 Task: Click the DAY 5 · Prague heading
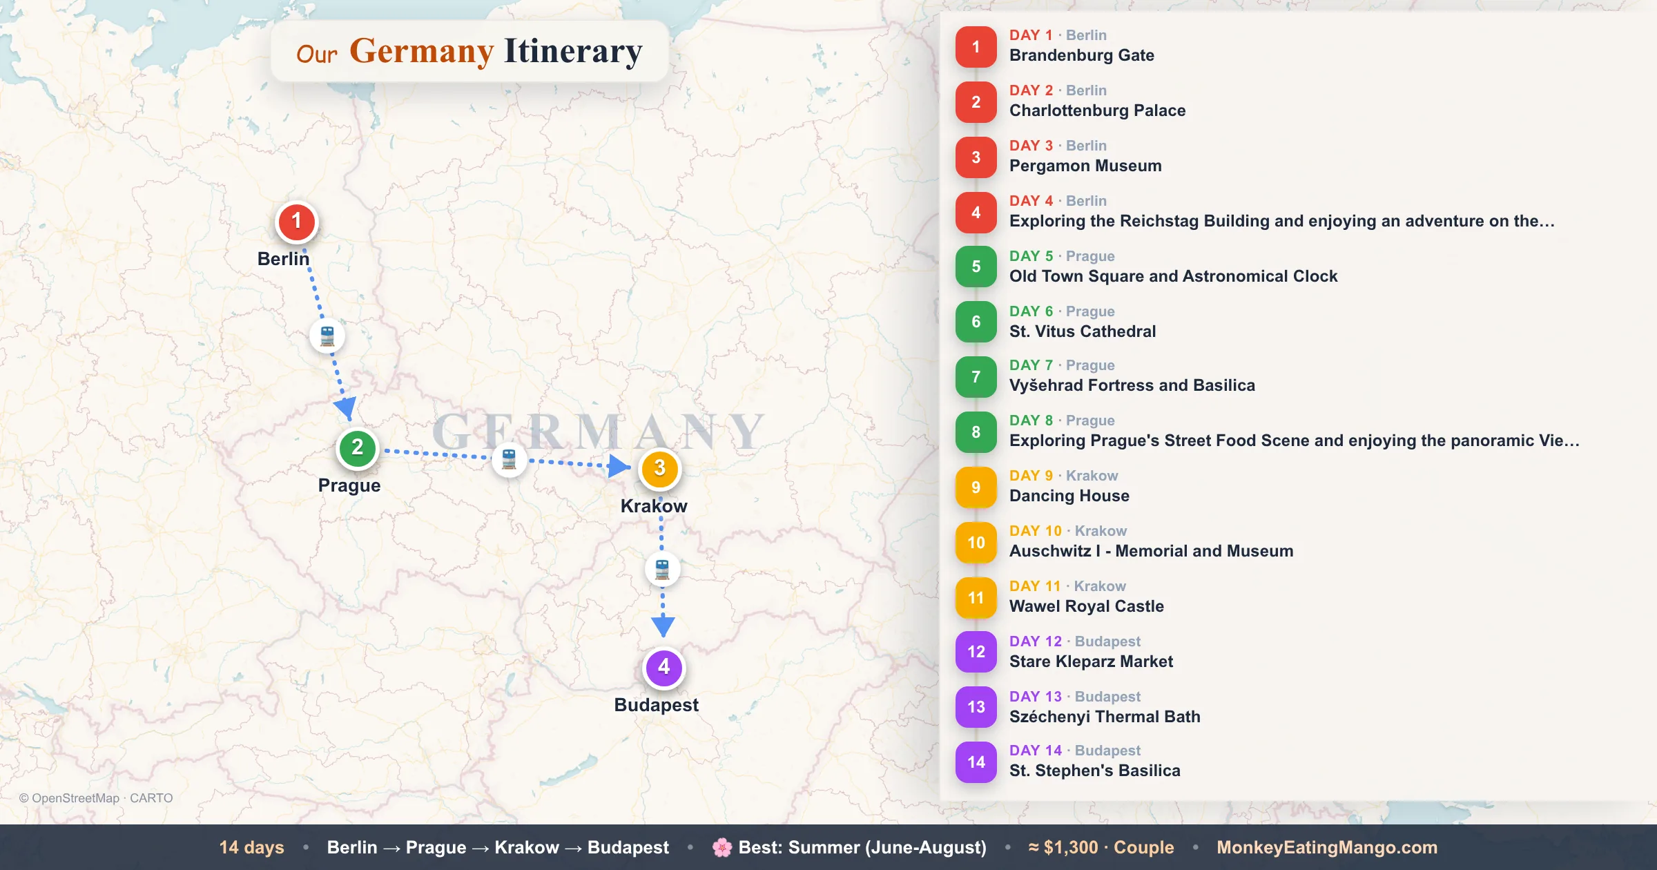1062,256
